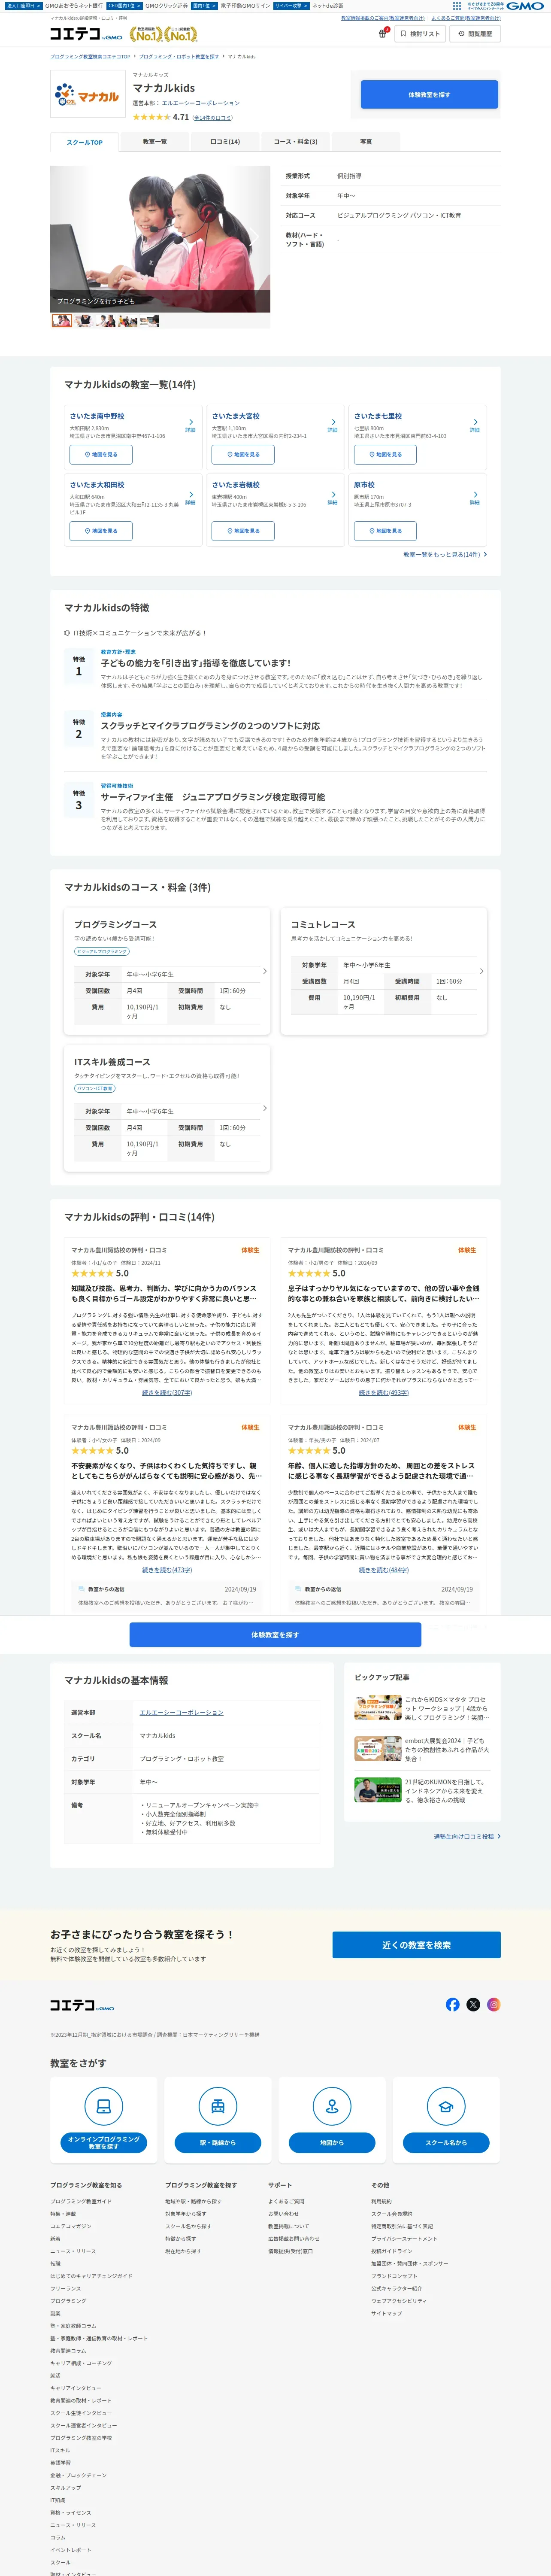The width and height of the screenshot is (551, 2576).
Task: Click 駅・路線から button
Action: (218, 2143)
